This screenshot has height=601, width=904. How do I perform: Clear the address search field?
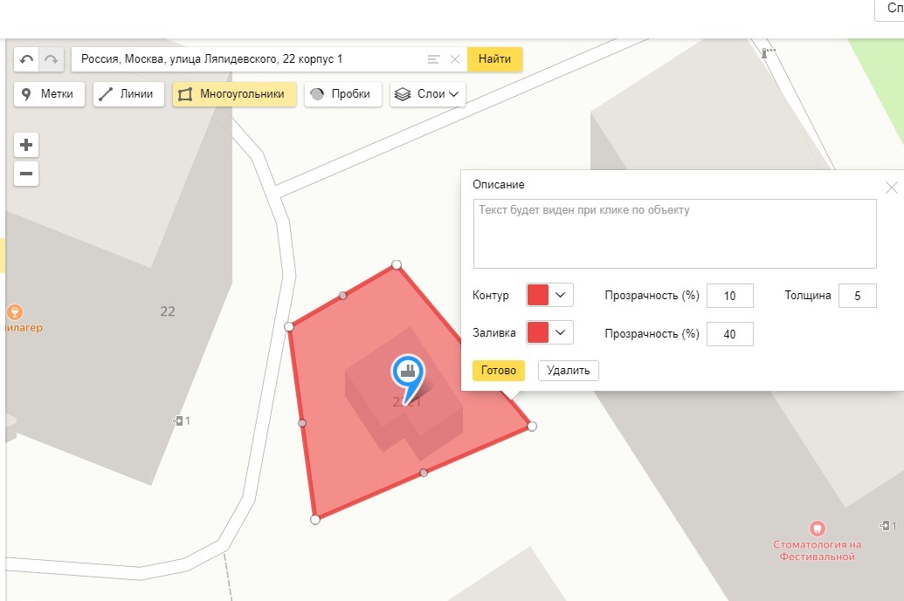pos(454,59)
